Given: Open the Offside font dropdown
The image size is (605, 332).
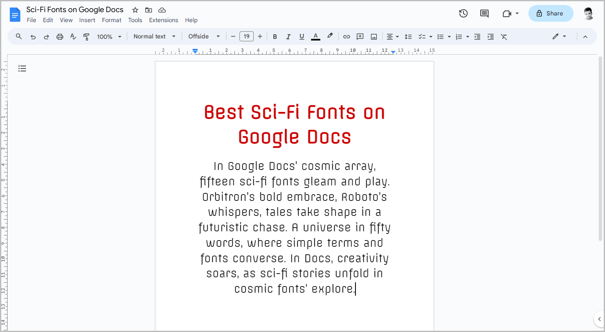Looking at the screenshot, I should tap(204, 36).
